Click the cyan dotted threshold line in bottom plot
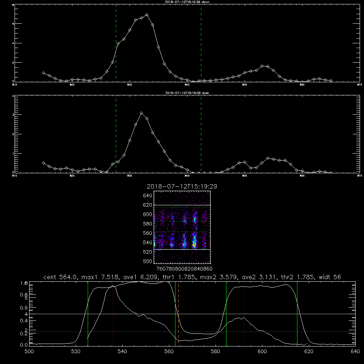364x364 pixels. tap(192, 332)
